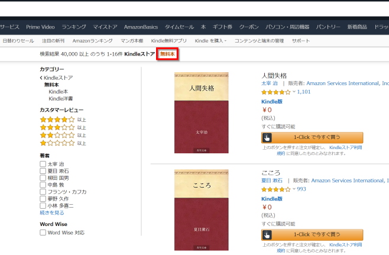The height and width of the screenshot is (255, 389).
Task: Expand the Kindle を購入 dropdown
Action: click(210, 41)
